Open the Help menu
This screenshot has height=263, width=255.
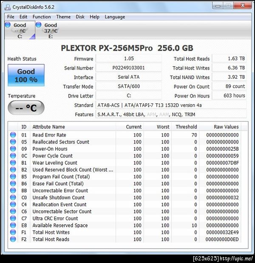(94, 17)
